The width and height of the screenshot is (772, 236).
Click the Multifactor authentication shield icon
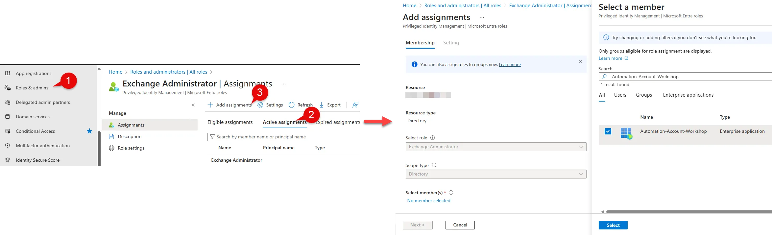pyautogui.click(x=8, y=146)
